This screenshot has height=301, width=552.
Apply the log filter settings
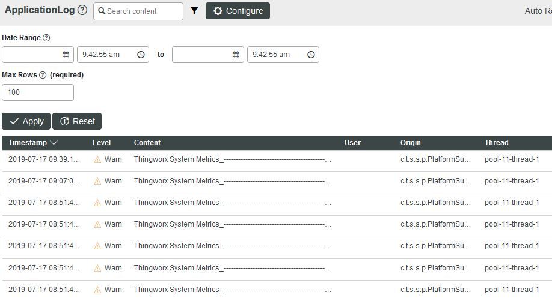pyautogui.click(x=26, y=121)
